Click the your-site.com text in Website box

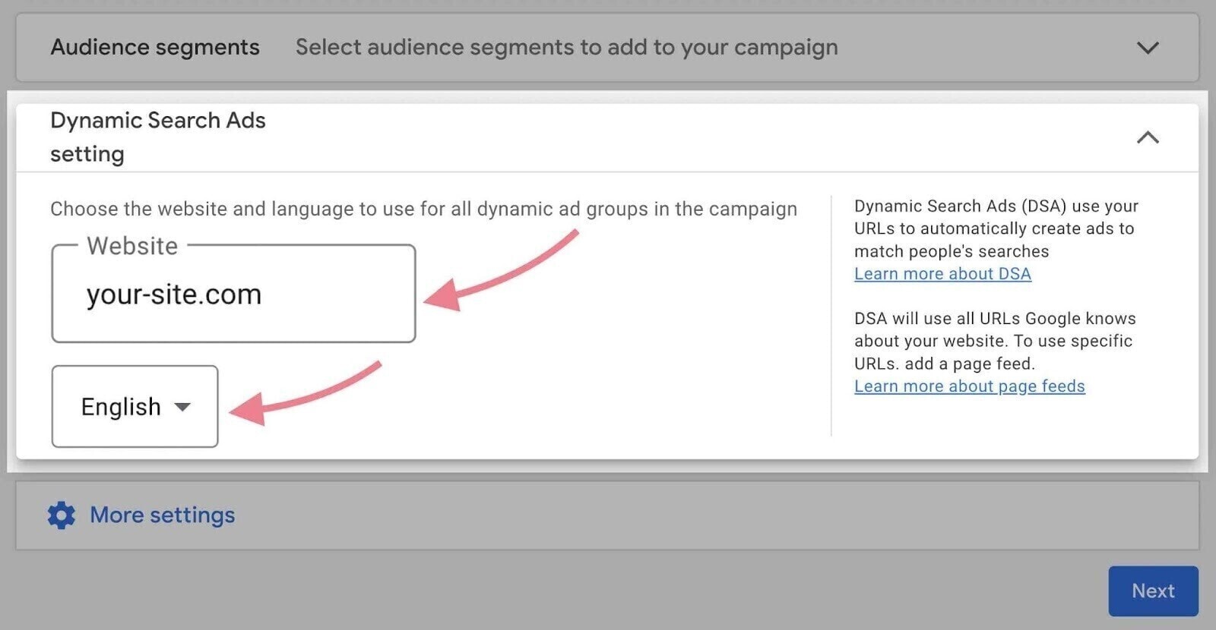point(174,295)
